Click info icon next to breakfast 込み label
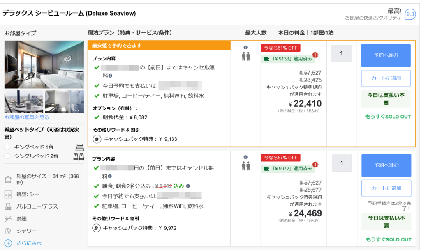Viewport: 421px width, 250px height. [x=188, y=186]
